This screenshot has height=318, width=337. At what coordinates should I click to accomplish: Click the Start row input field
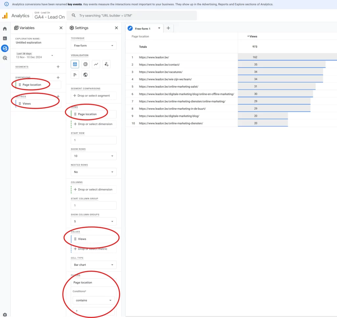[x=93, y=140]
